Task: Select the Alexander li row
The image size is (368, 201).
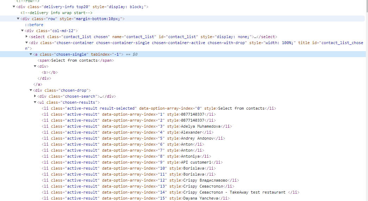Action: pos(127,132)
